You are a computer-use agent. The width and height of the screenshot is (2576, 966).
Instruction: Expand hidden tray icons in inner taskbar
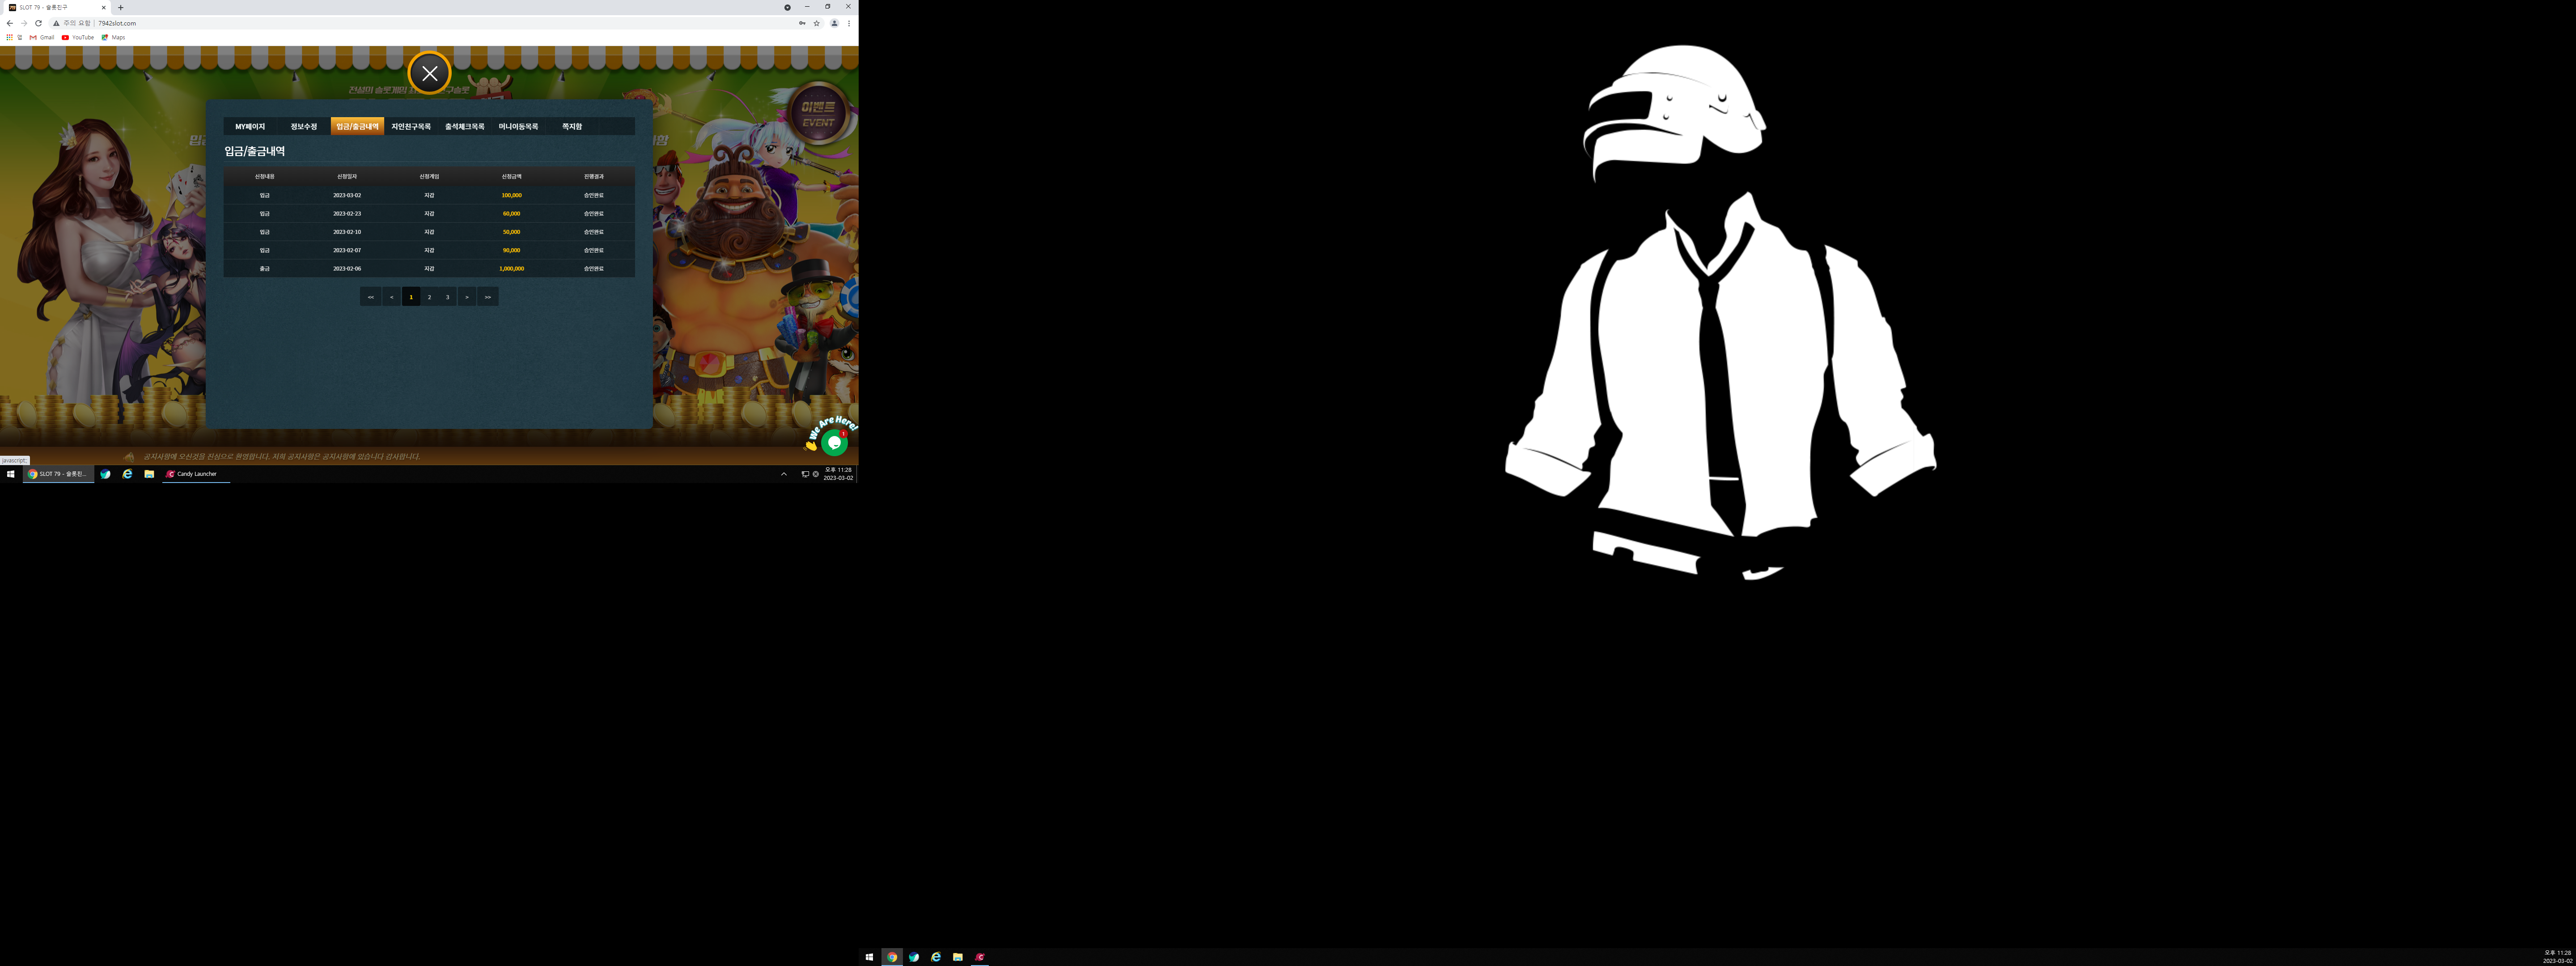[x=784, y=474]
